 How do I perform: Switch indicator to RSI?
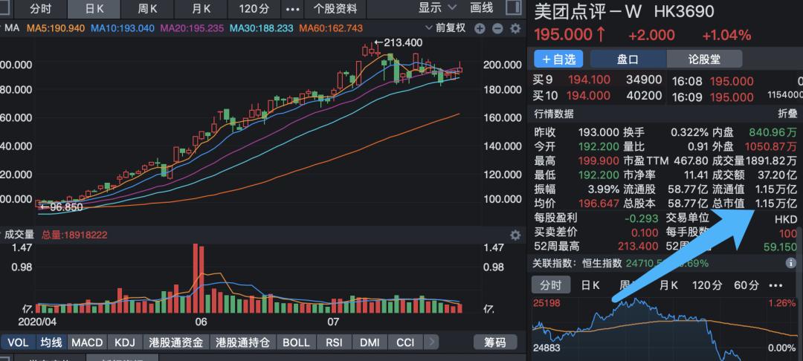pyautogui.click(x=334, y=342)
